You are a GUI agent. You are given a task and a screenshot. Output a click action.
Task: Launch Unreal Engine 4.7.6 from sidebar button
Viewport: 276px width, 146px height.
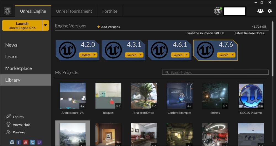coord(22,25)
